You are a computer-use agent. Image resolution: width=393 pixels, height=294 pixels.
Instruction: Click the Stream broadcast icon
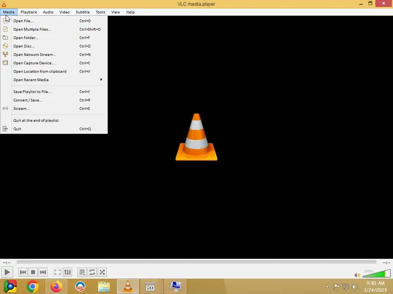(x=5, y=108)
